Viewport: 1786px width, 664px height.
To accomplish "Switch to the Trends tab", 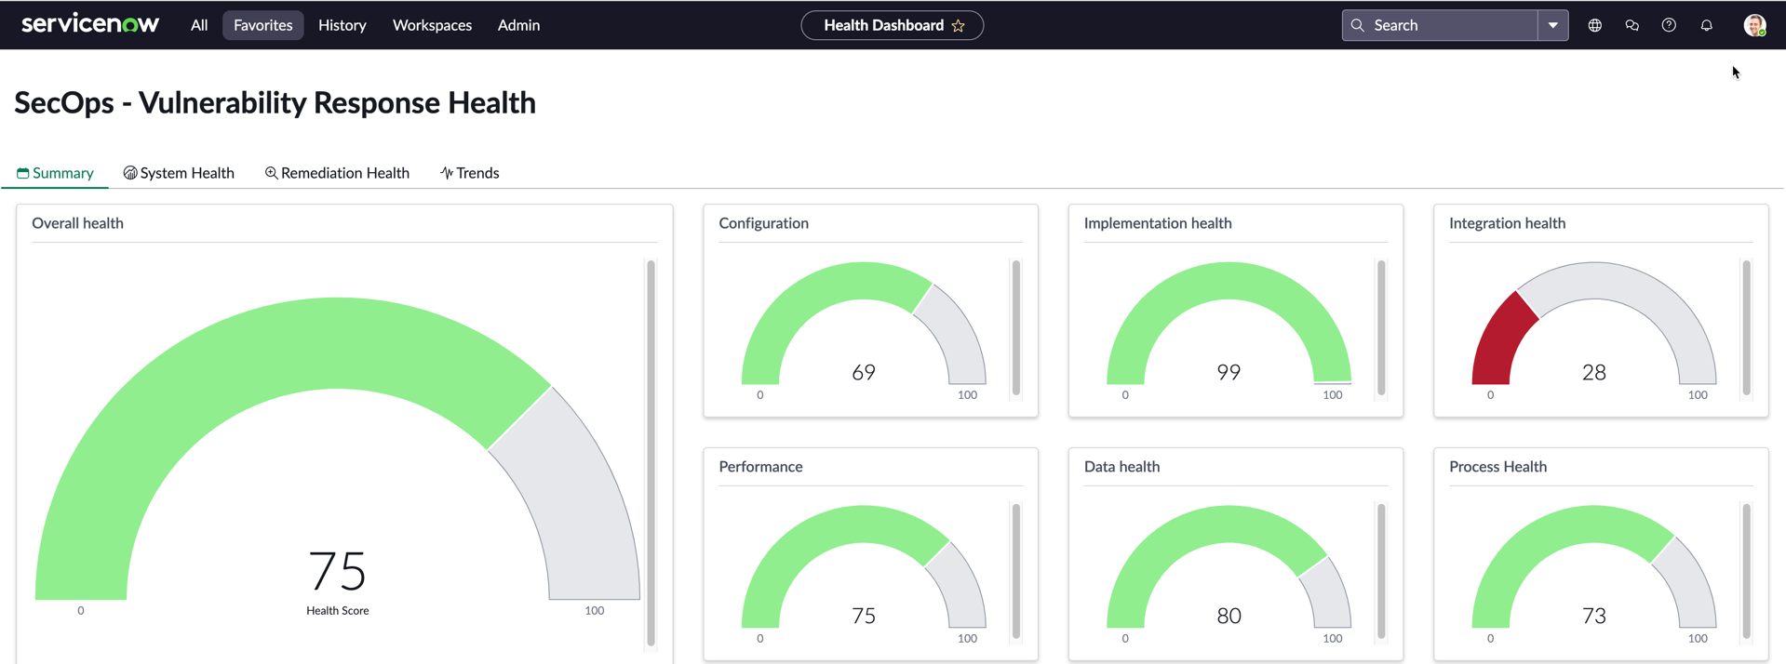I will 470,173.
